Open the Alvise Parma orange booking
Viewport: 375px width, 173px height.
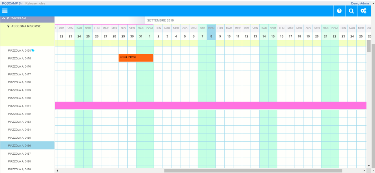pyautogui.click(x=136, y=58)
